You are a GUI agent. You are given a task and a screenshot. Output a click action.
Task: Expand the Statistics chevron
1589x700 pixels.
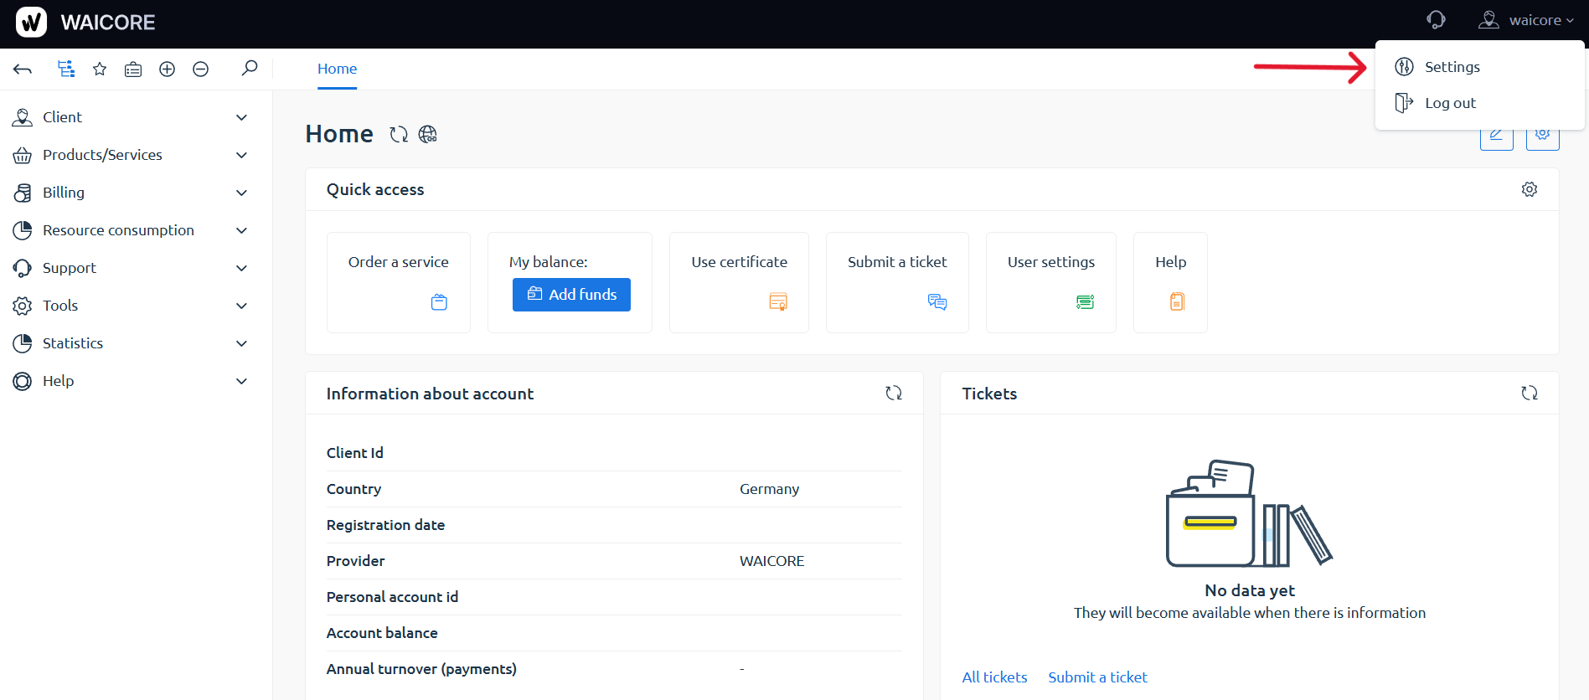(241, 343)
